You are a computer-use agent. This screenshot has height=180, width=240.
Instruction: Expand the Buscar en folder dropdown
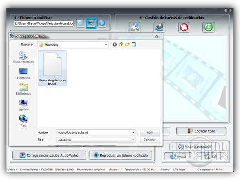click(x=106, y=45)
